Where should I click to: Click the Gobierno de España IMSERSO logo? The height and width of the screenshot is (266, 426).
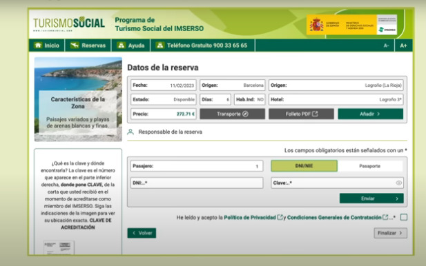click(x=352, y=25)
